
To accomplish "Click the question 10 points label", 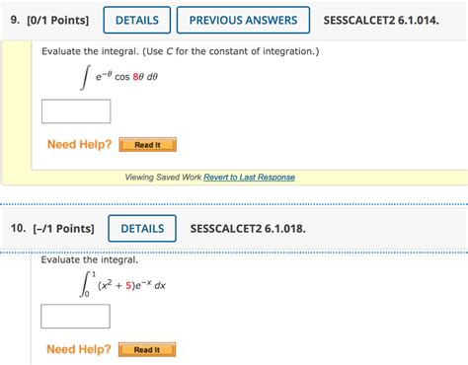I will click(52, 229).
